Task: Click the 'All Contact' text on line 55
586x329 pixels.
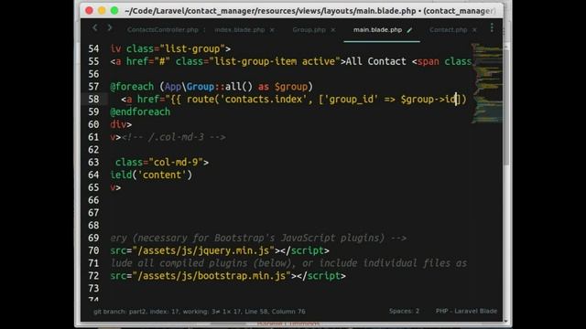Action: 375,61
